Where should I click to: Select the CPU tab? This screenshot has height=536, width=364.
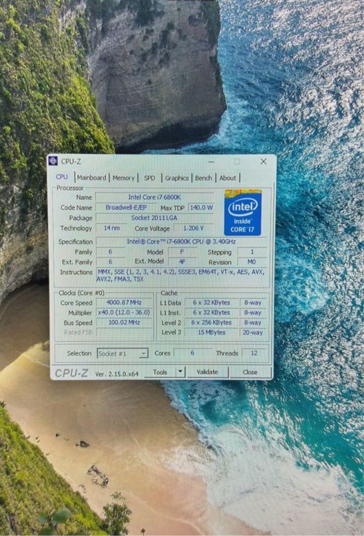(x=62, y=177)
